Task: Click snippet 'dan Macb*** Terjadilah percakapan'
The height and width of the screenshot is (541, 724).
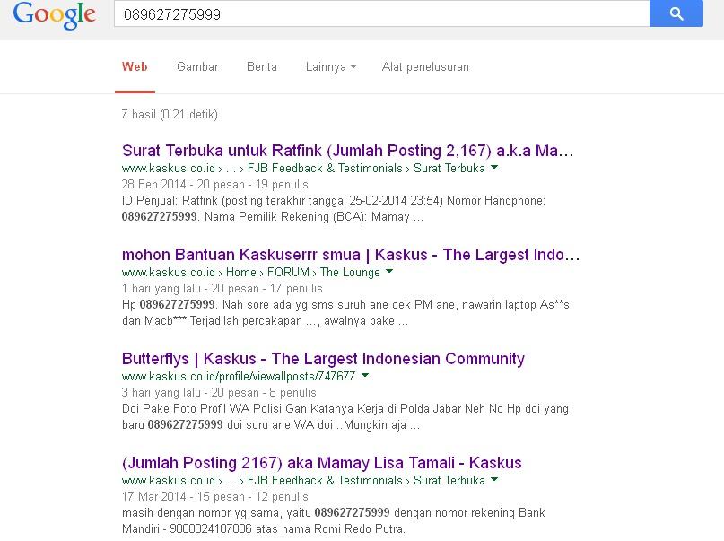Action: 265,321
